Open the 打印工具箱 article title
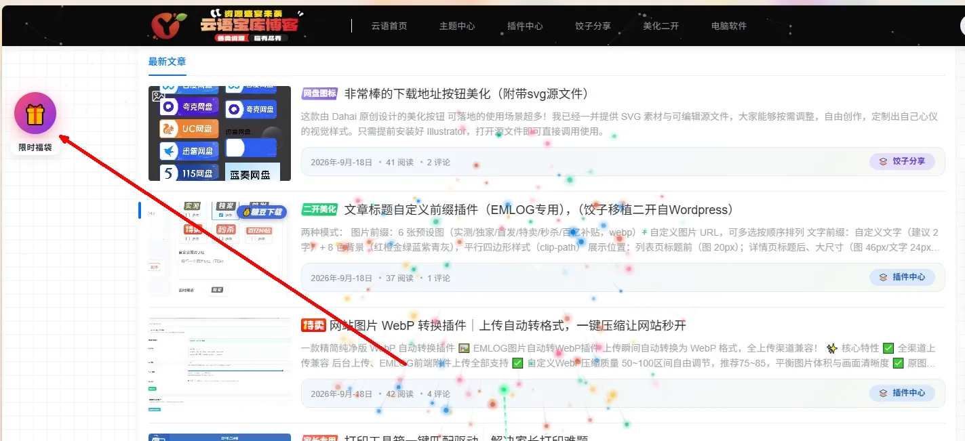The image size is (965, 441). 467,438
